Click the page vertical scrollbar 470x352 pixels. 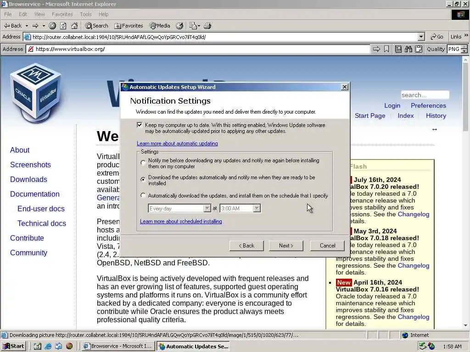pyautogui.click(x=465, y=192)
